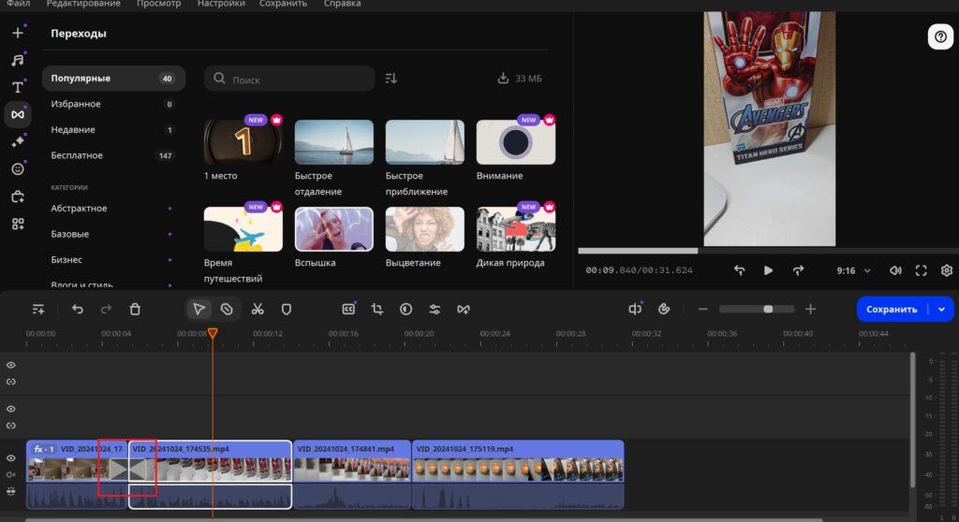Open the effects sparkle wand tab
959x522 pixels.
[18, 141]
